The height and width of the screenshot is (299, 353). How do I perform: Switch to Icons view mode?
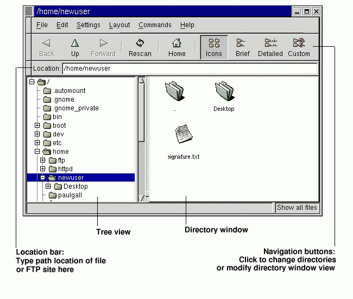(x=214, y=43)
